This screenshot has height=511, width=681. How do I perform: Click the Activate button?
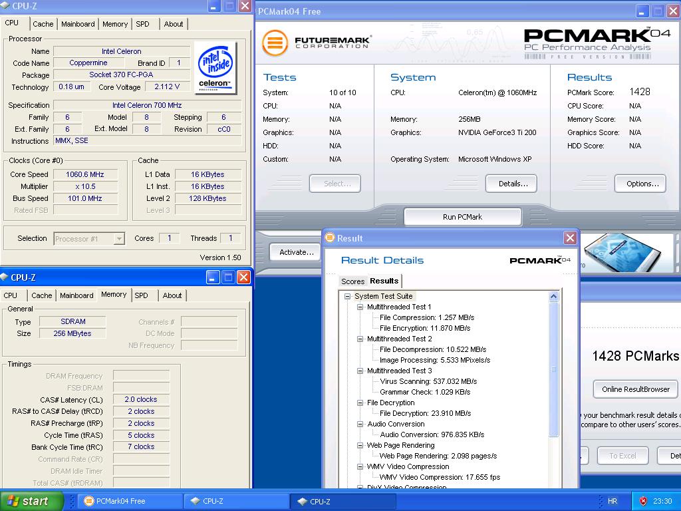click(x=296, y=252)
